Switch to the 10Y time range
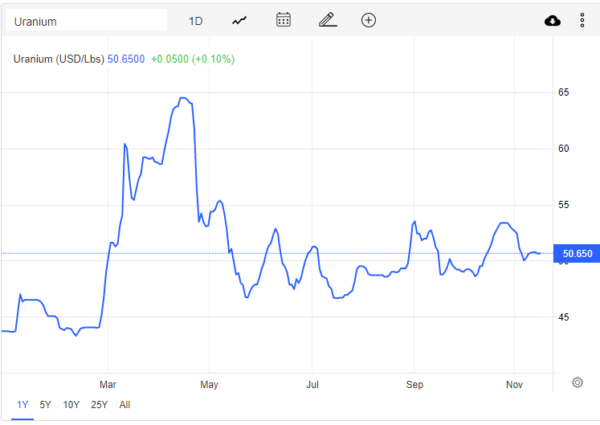This screenshot has width=600, height=425. 71,405
